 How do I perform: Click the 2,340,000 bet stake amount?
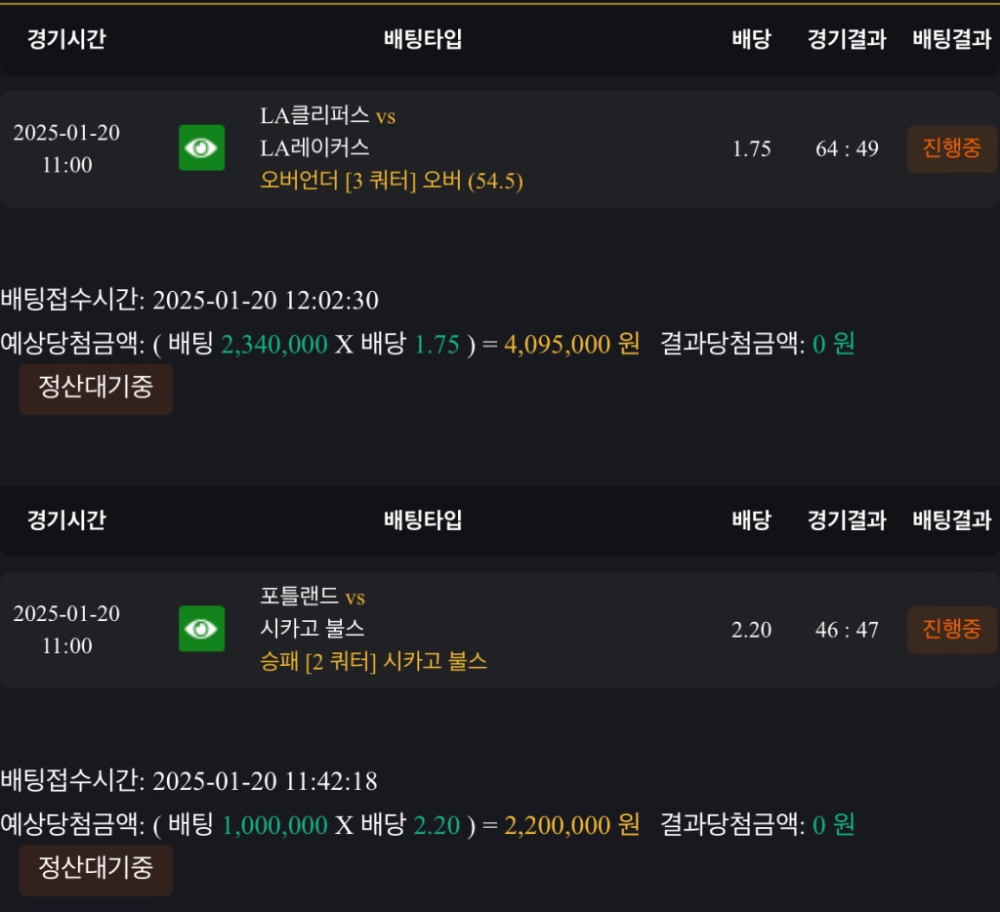pyautogui.click(x=274, y=344)
